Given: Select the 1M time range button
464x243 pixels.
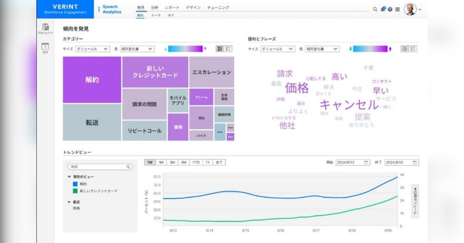Looking at the screenshot, I should point(161,162).
